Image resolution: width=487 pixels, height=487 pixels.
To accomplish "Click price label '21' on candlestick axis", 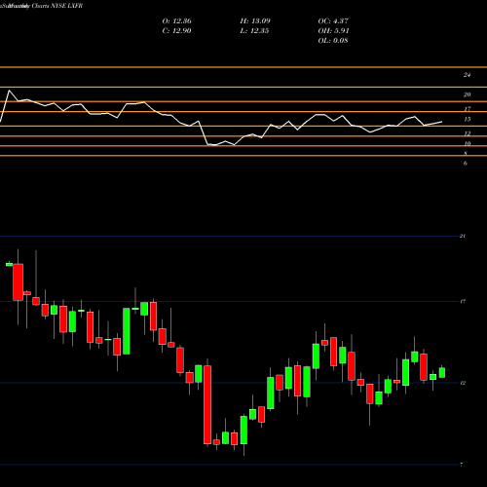I will pos(463,236).
